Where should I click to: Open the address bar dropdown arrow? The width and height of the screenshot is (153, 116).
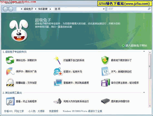[104, 9]
